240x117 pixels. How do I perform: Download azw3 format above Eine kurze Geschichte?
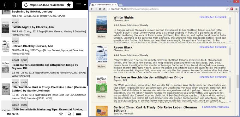[15, 60]
